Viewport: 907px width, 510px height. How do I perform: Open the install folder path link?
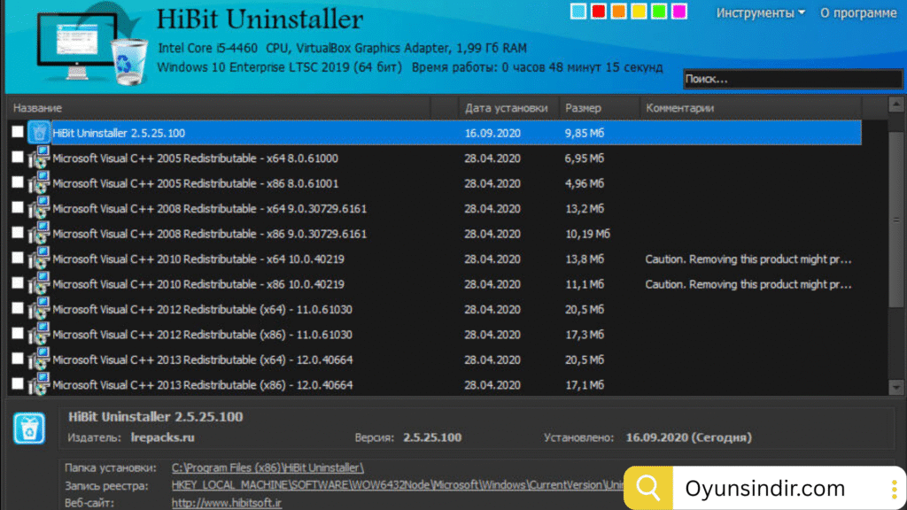point(267,467)
